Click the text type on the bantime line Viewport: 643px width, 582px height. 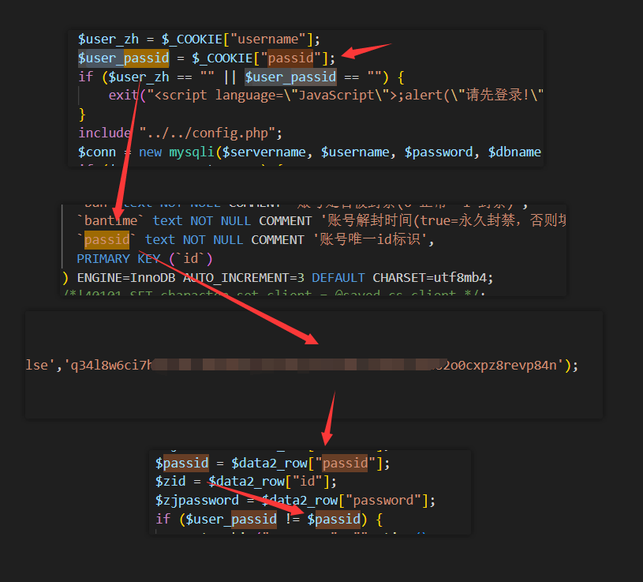pos(167,221)
